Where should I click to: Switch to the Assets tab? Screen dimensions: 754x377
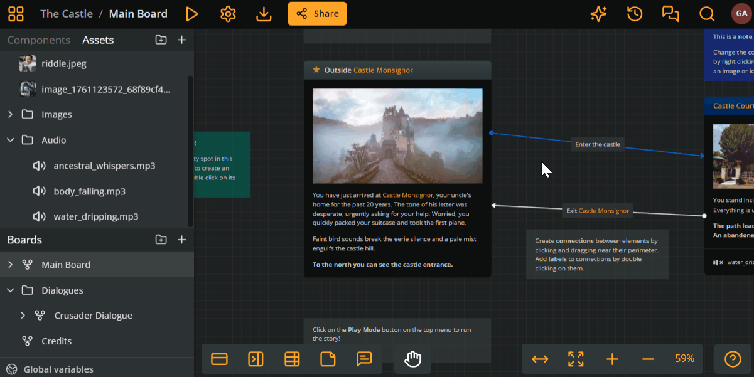(x=98, y=40)
